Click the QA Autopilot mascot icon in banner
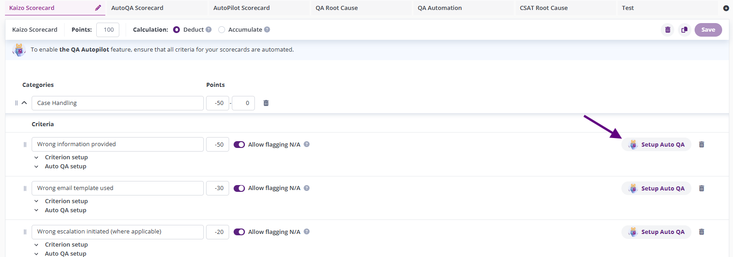This screenshot has width=733, height=257. tap(19, 50)
